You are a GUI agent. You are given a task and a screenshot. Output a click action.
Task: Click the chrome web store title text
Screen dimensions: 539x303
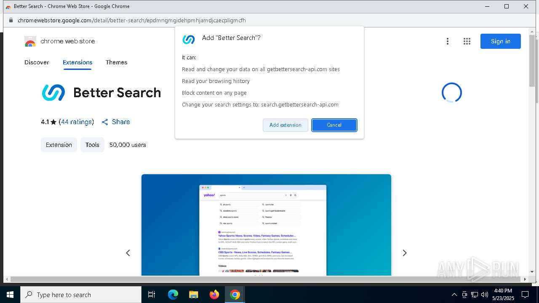tap(68, 41)
